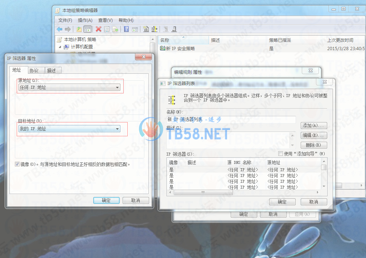
Task: Toggle the 镜像 mirrored checkbox
Action: click(x=17, y=164)
